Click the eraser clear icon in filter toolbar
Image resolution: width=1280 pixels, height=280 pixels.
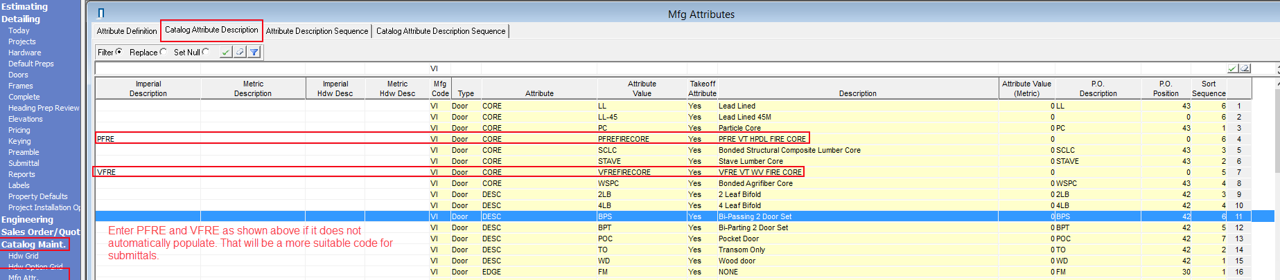pyautogui.click(x=240, y=52)
